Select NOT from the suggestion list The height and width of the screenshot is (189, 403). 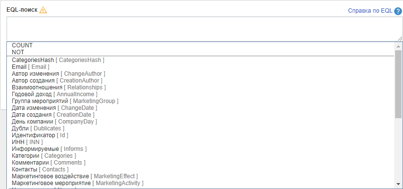(x=201, y=52)
